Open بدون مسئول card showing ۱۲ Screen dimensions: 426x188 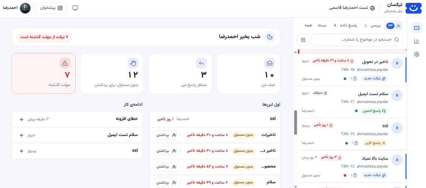click(x=112, y=73)
